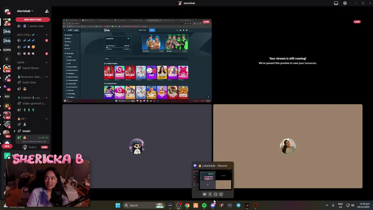The width and height of the screenshot is (373, 210).
Task: Click Set a channel status link
Action: tap(34, 142)
